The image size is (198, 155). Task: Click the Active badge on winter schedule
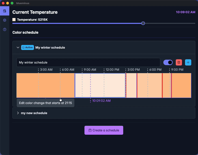(x=27, y=48)
